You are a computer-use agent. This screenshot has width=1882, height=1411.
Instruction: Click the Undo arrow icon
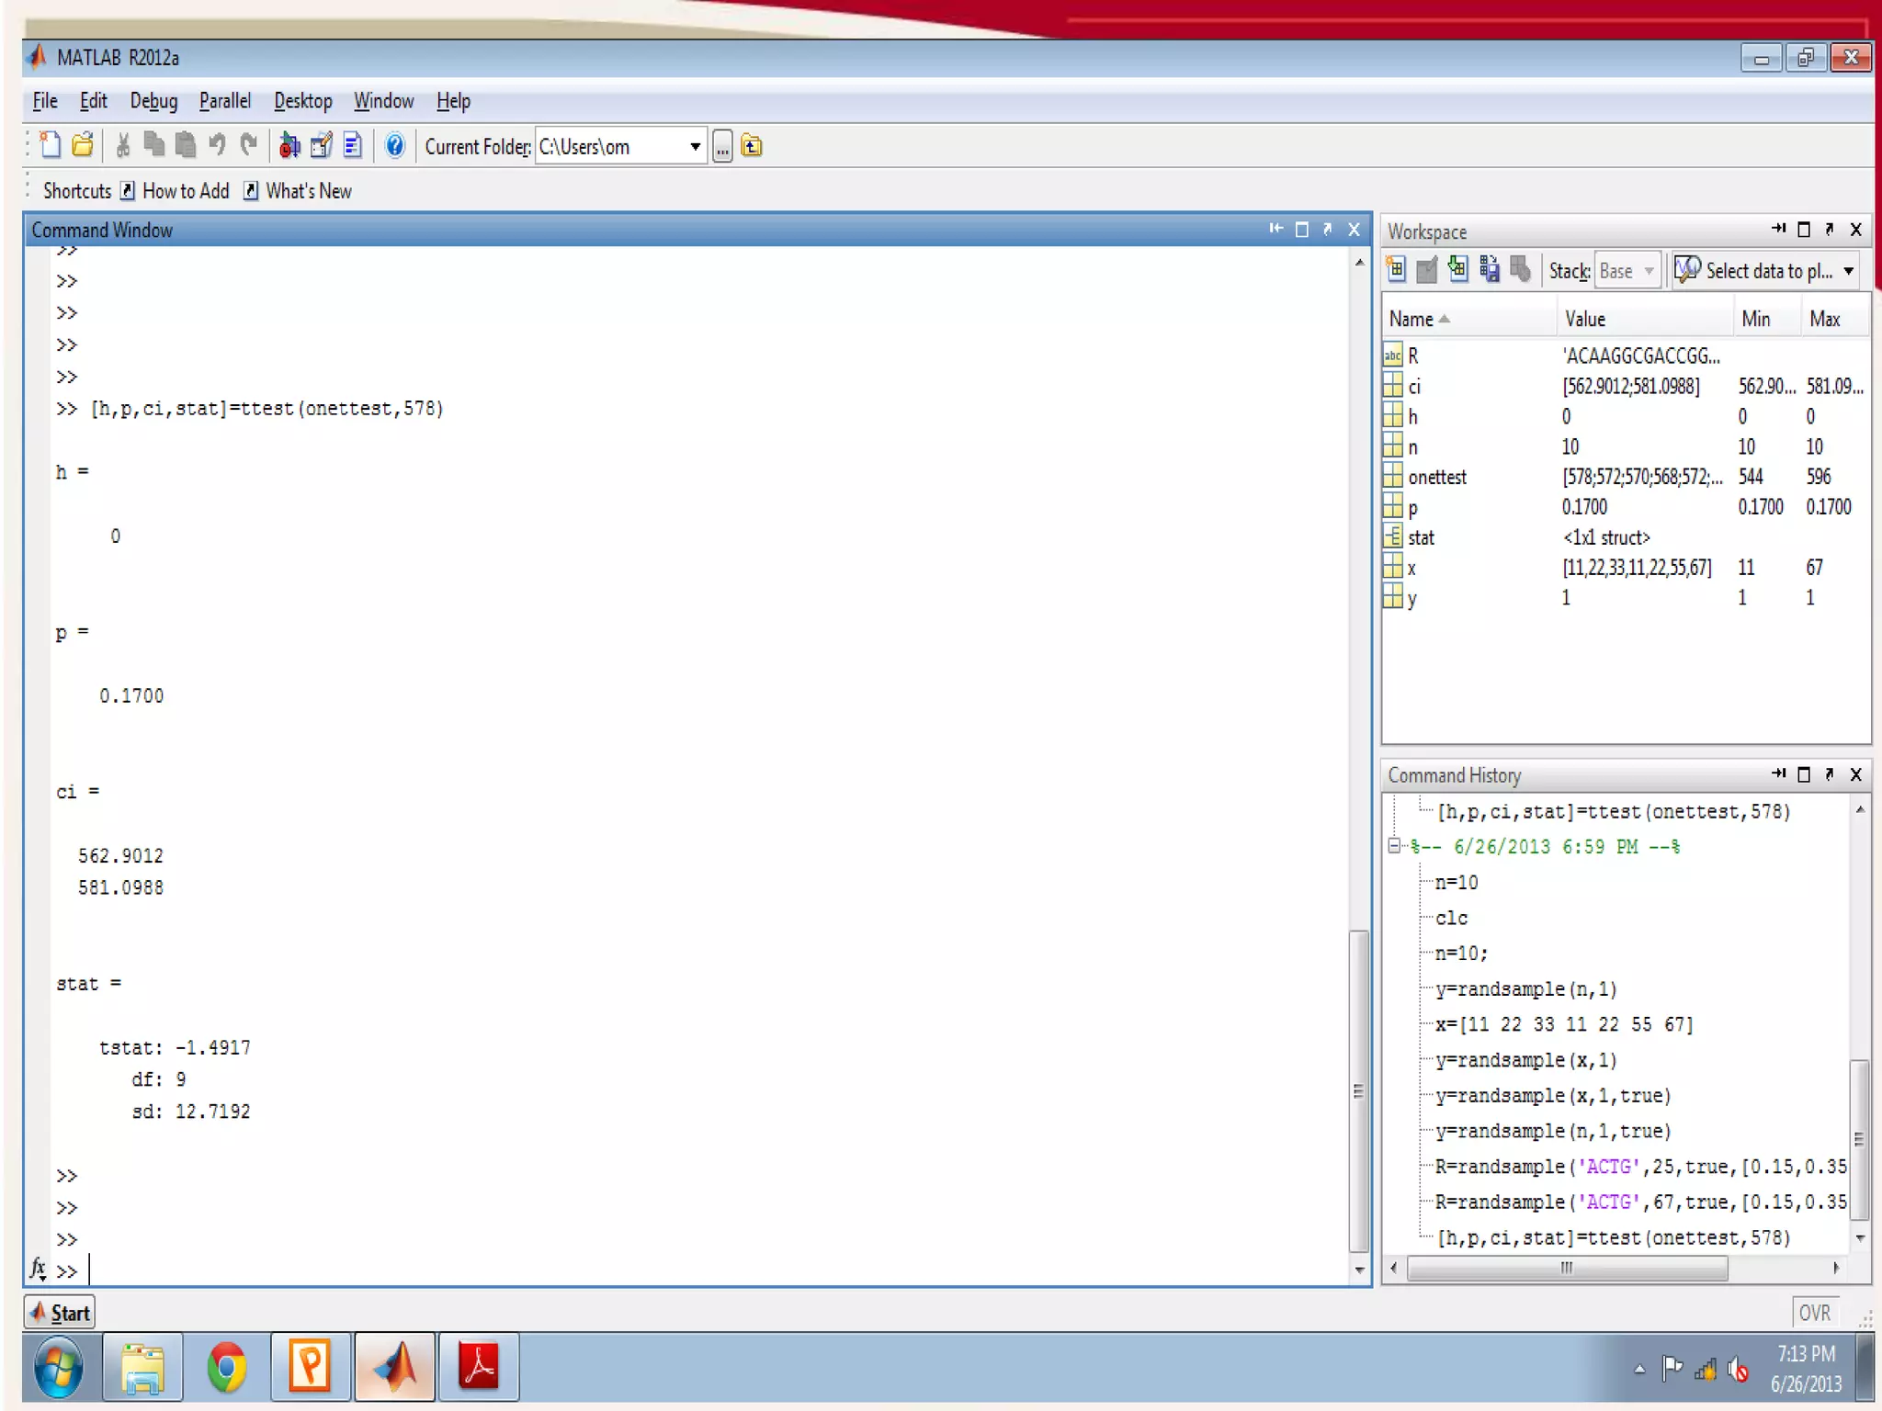coord(217,145)
